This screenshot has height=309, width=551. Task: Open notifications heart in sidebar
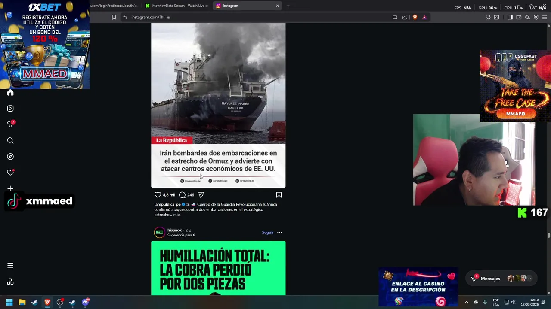10,173
